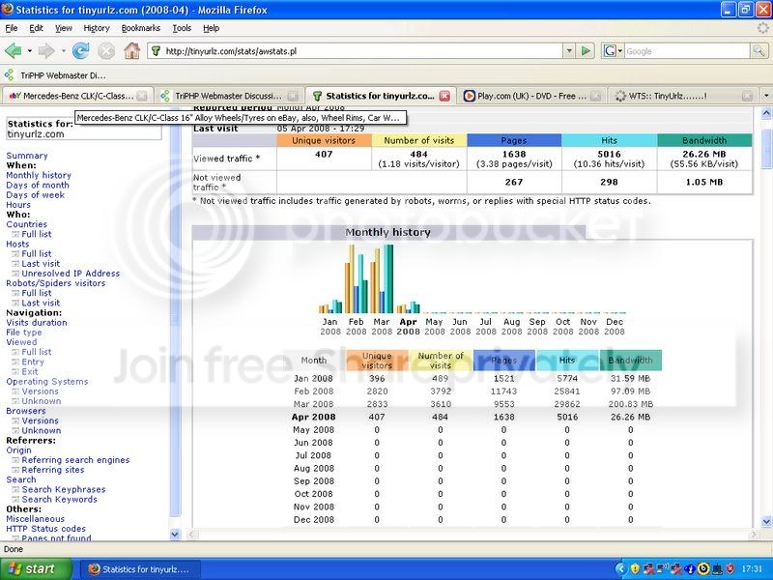Image resolution: width=773 pixels, height=580 pixels.
Task: Open the list-all-tabs dropdown arrow
Action: pyautogui.click(x=766, y=96)
